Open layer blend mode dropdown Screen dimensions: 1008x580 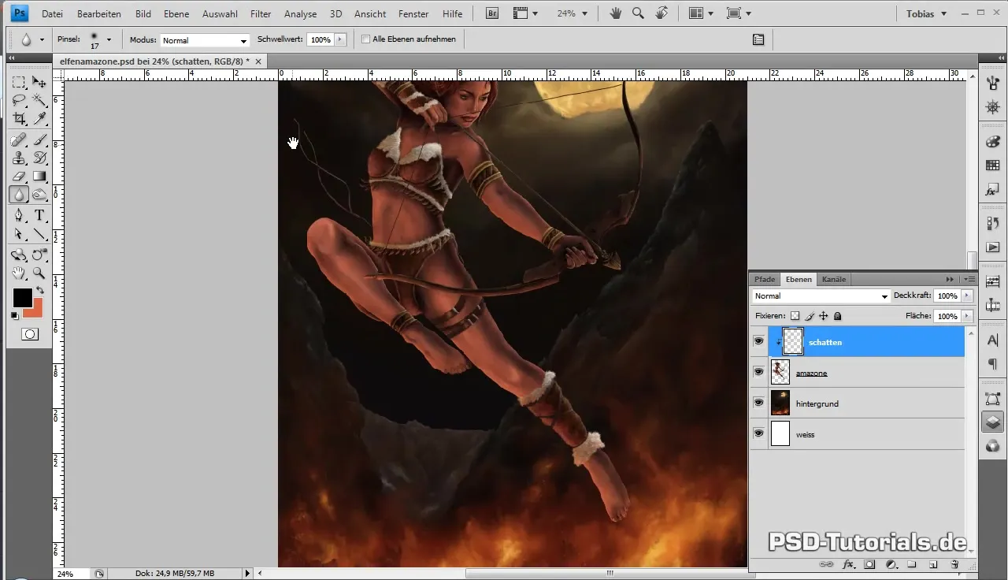[821, 296]
